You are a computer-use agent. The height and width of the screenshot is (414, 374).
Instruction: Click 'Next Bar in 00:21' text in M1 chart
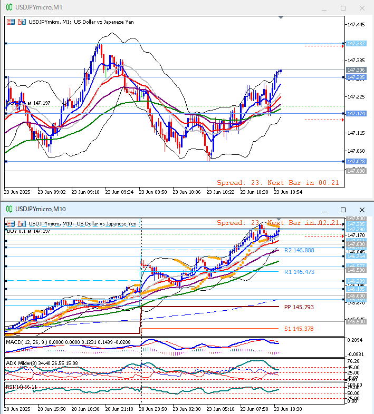tap(303, 183)
